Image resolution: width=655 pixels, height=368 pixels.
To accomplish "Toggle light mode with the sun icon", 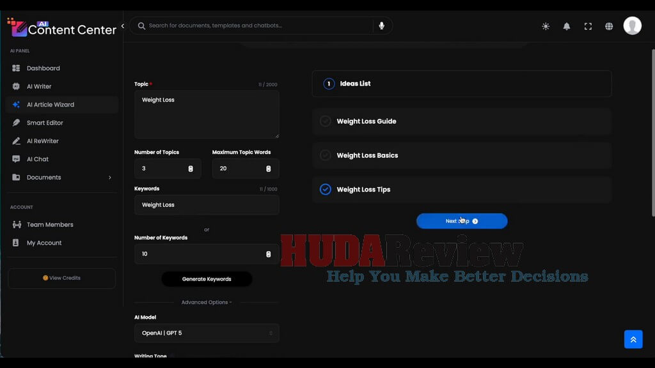I will click(x=546, y=26).
